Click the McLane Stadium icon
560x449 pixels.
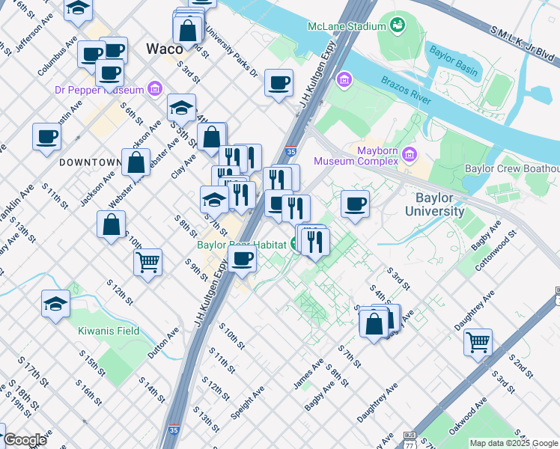click(x=397, y=25)
